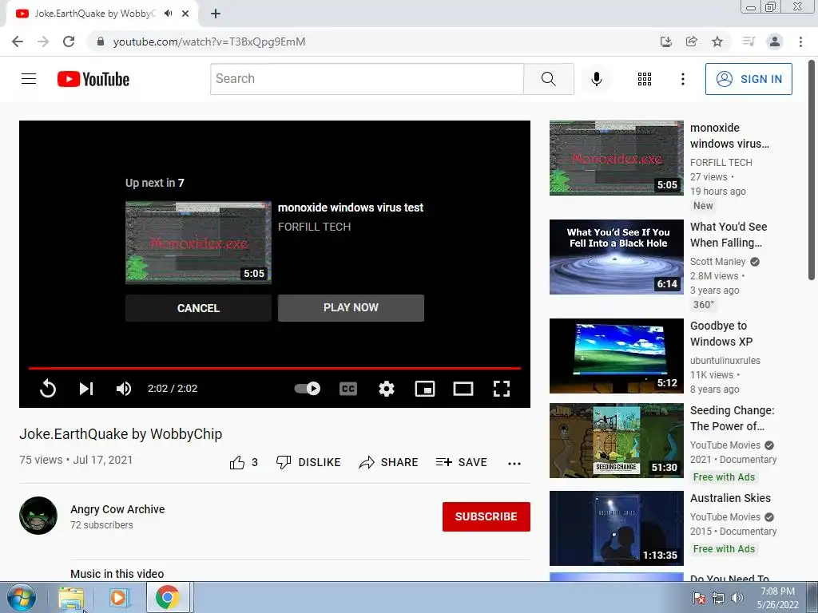Open the system tray volume icon
Image resolution: width=818 pixels, height=613 pixels.
point(737,598)
